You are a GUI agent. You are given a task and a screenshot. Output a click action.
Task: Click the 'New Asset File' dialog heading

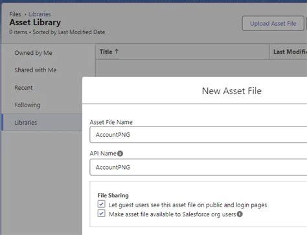232,91
